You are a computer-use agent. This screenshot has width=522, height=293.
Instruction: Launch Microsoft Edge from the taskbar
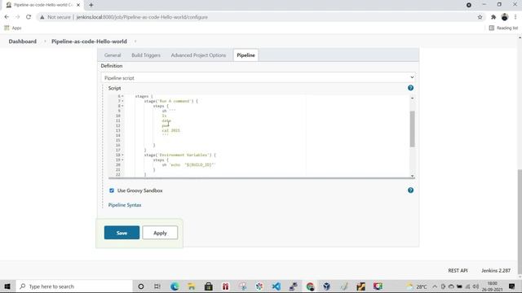(x=175, y=286)
